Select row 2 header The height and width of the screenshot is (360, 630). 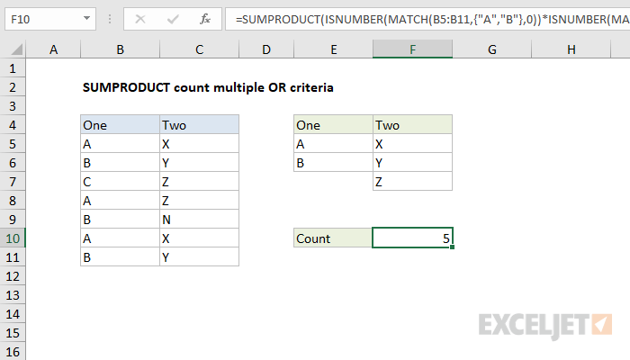[x=13, y=87]
